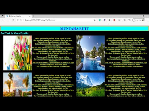
Task: Open the red extension icon
Action: pyautogui.click(x=114, y=20)
